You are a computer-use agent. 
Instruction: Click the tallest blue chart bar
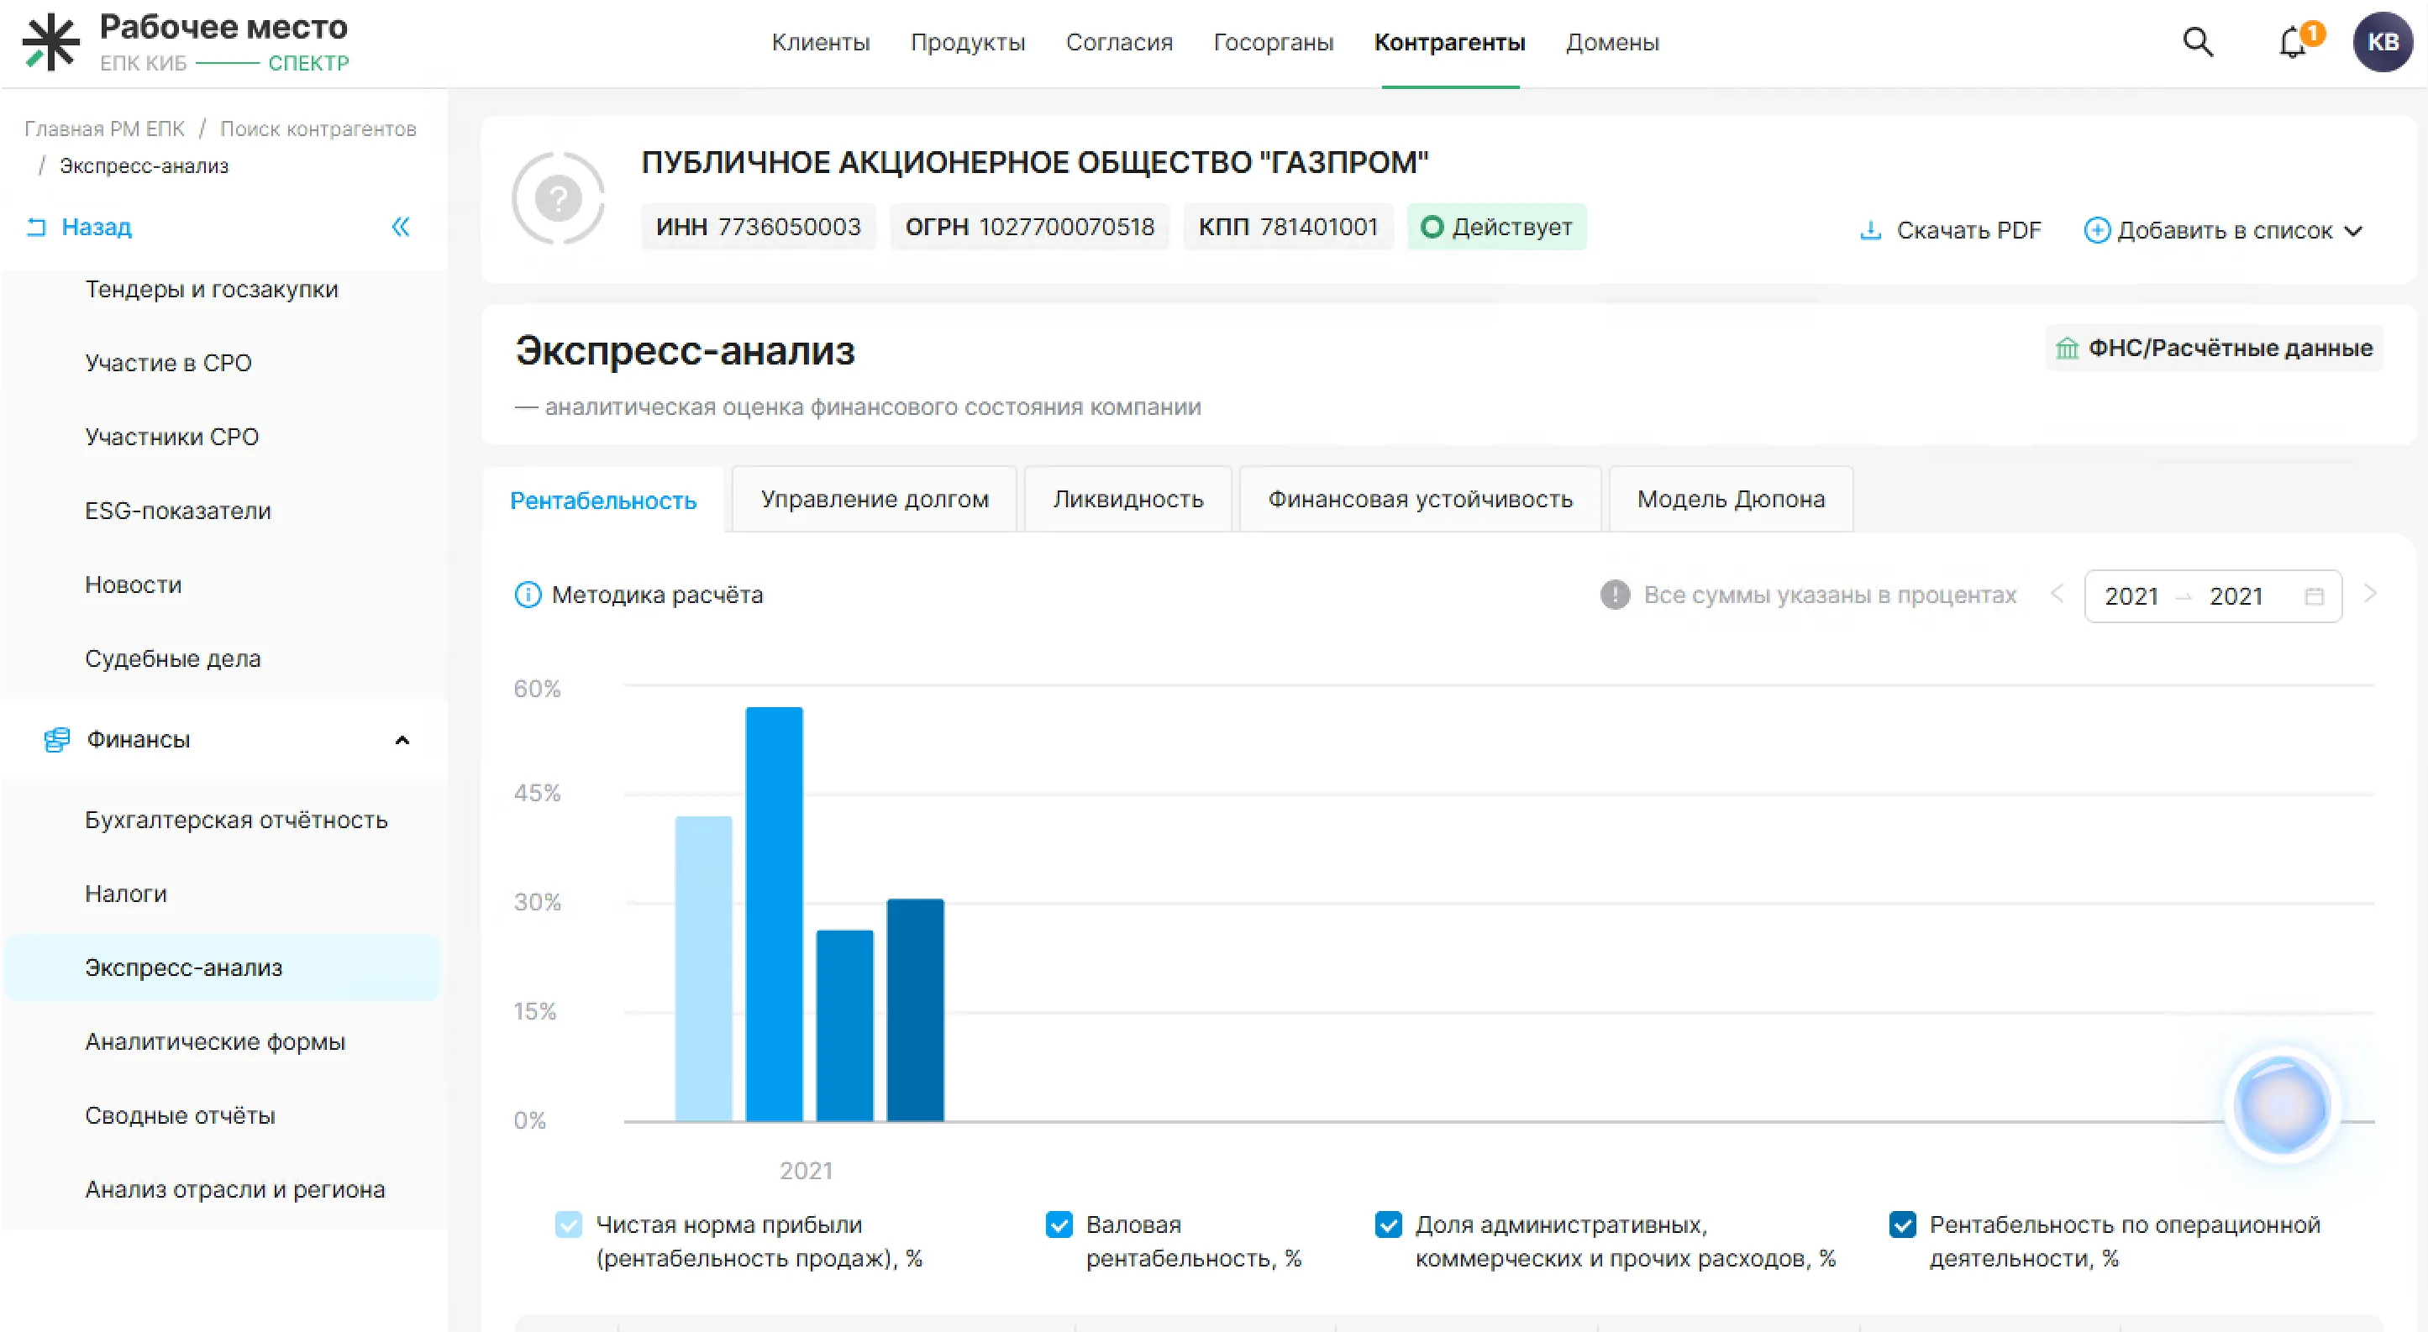pyautogui.click(x=774, y=914)
